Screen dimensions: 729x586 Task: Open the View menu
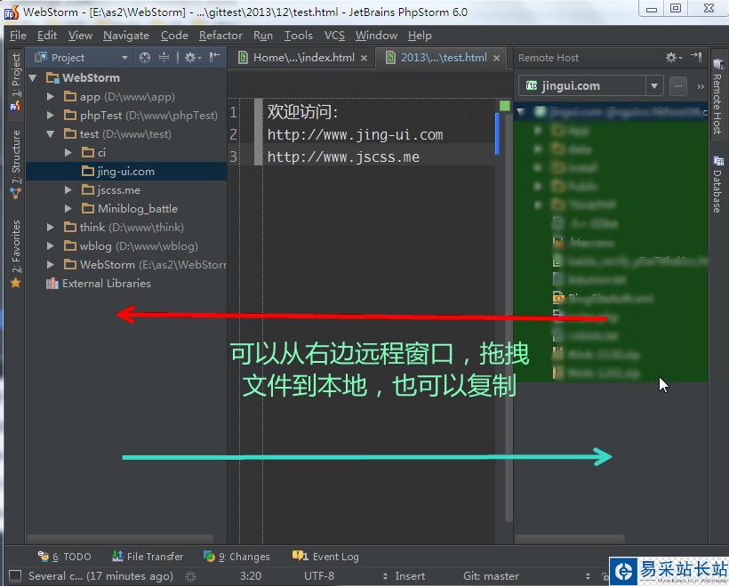tap(80, 36)
